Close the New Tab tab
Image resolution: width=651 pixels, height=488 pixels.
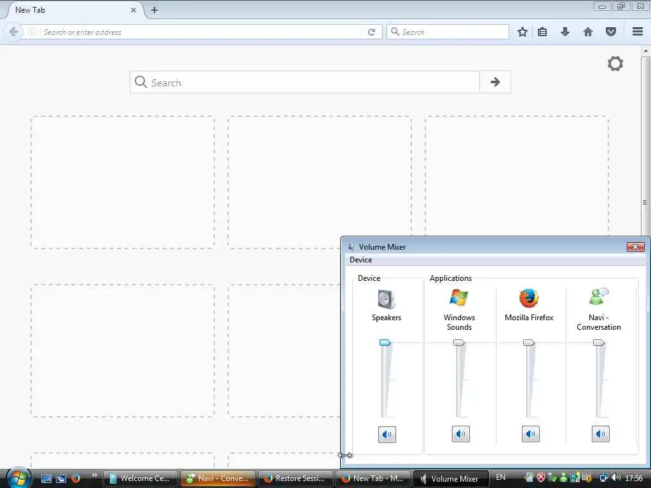tap(134, 10)
